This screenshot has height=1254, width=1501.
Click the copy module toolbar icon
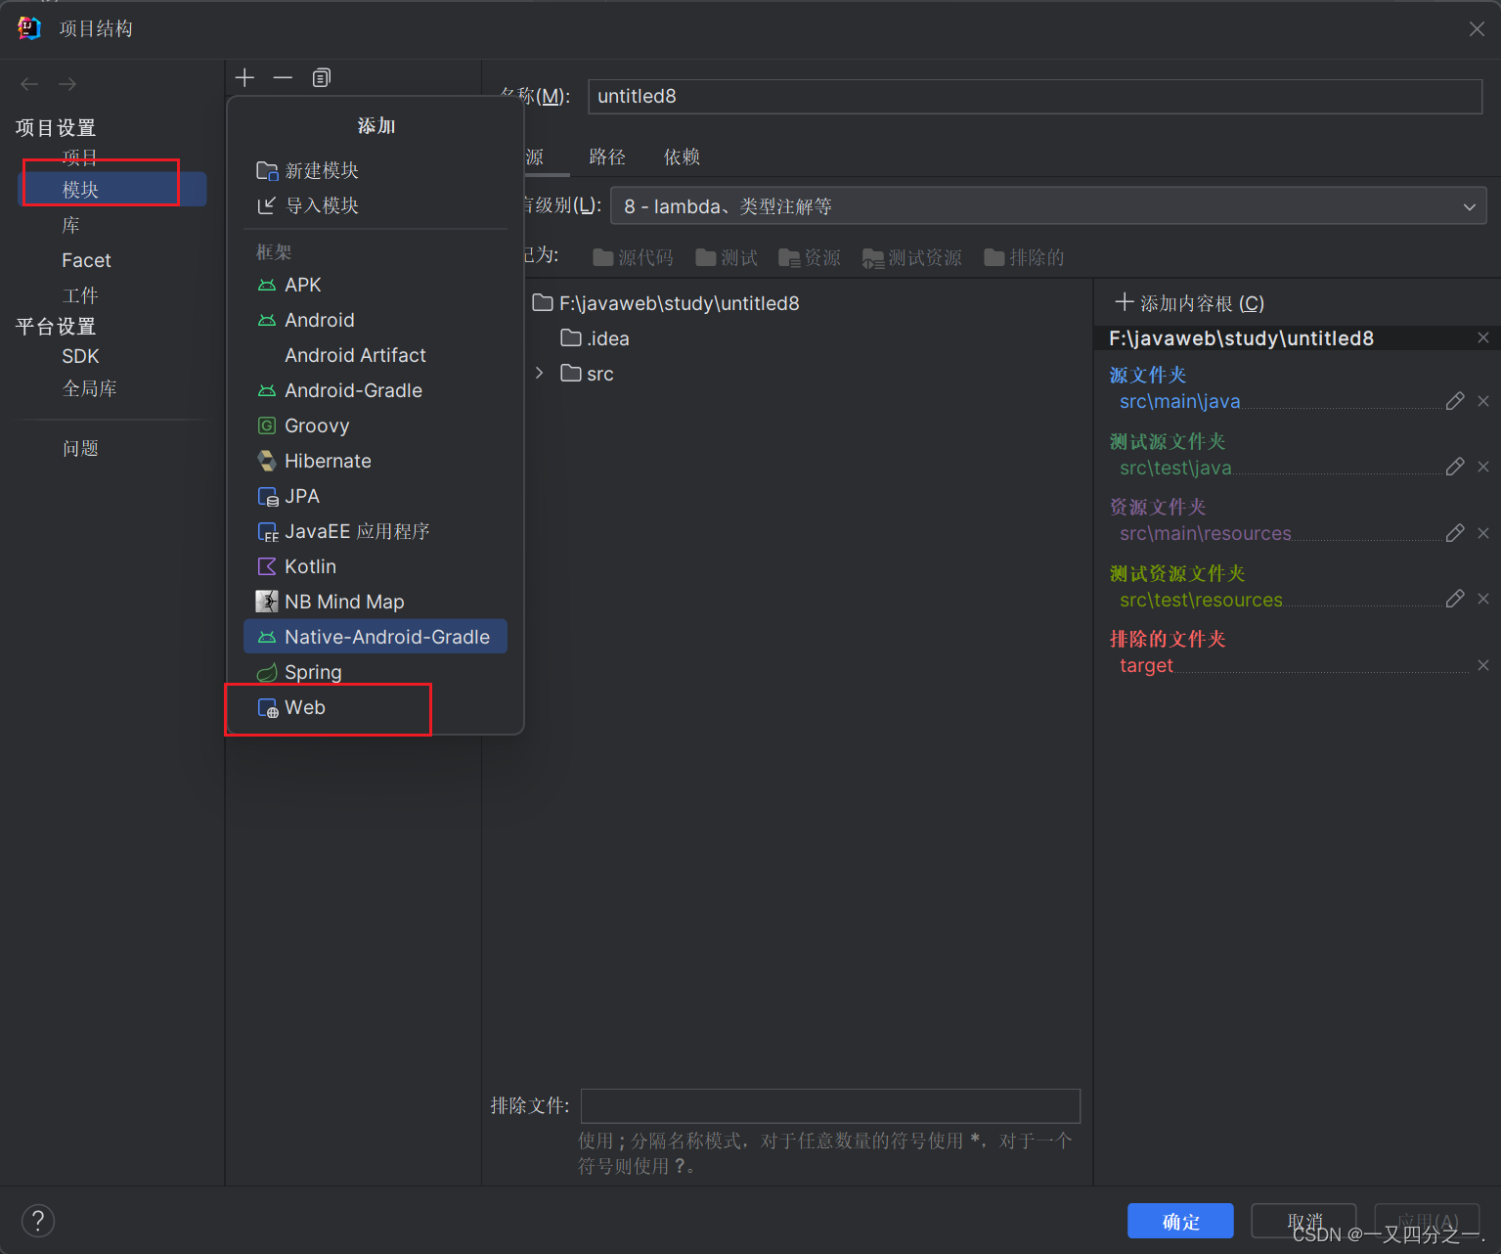click(322, 77)
